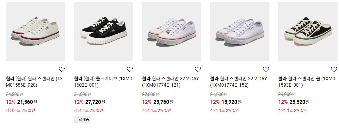View white V-DAY sneaker with red line
Screen dimensions: 339x129
point(172,32)
